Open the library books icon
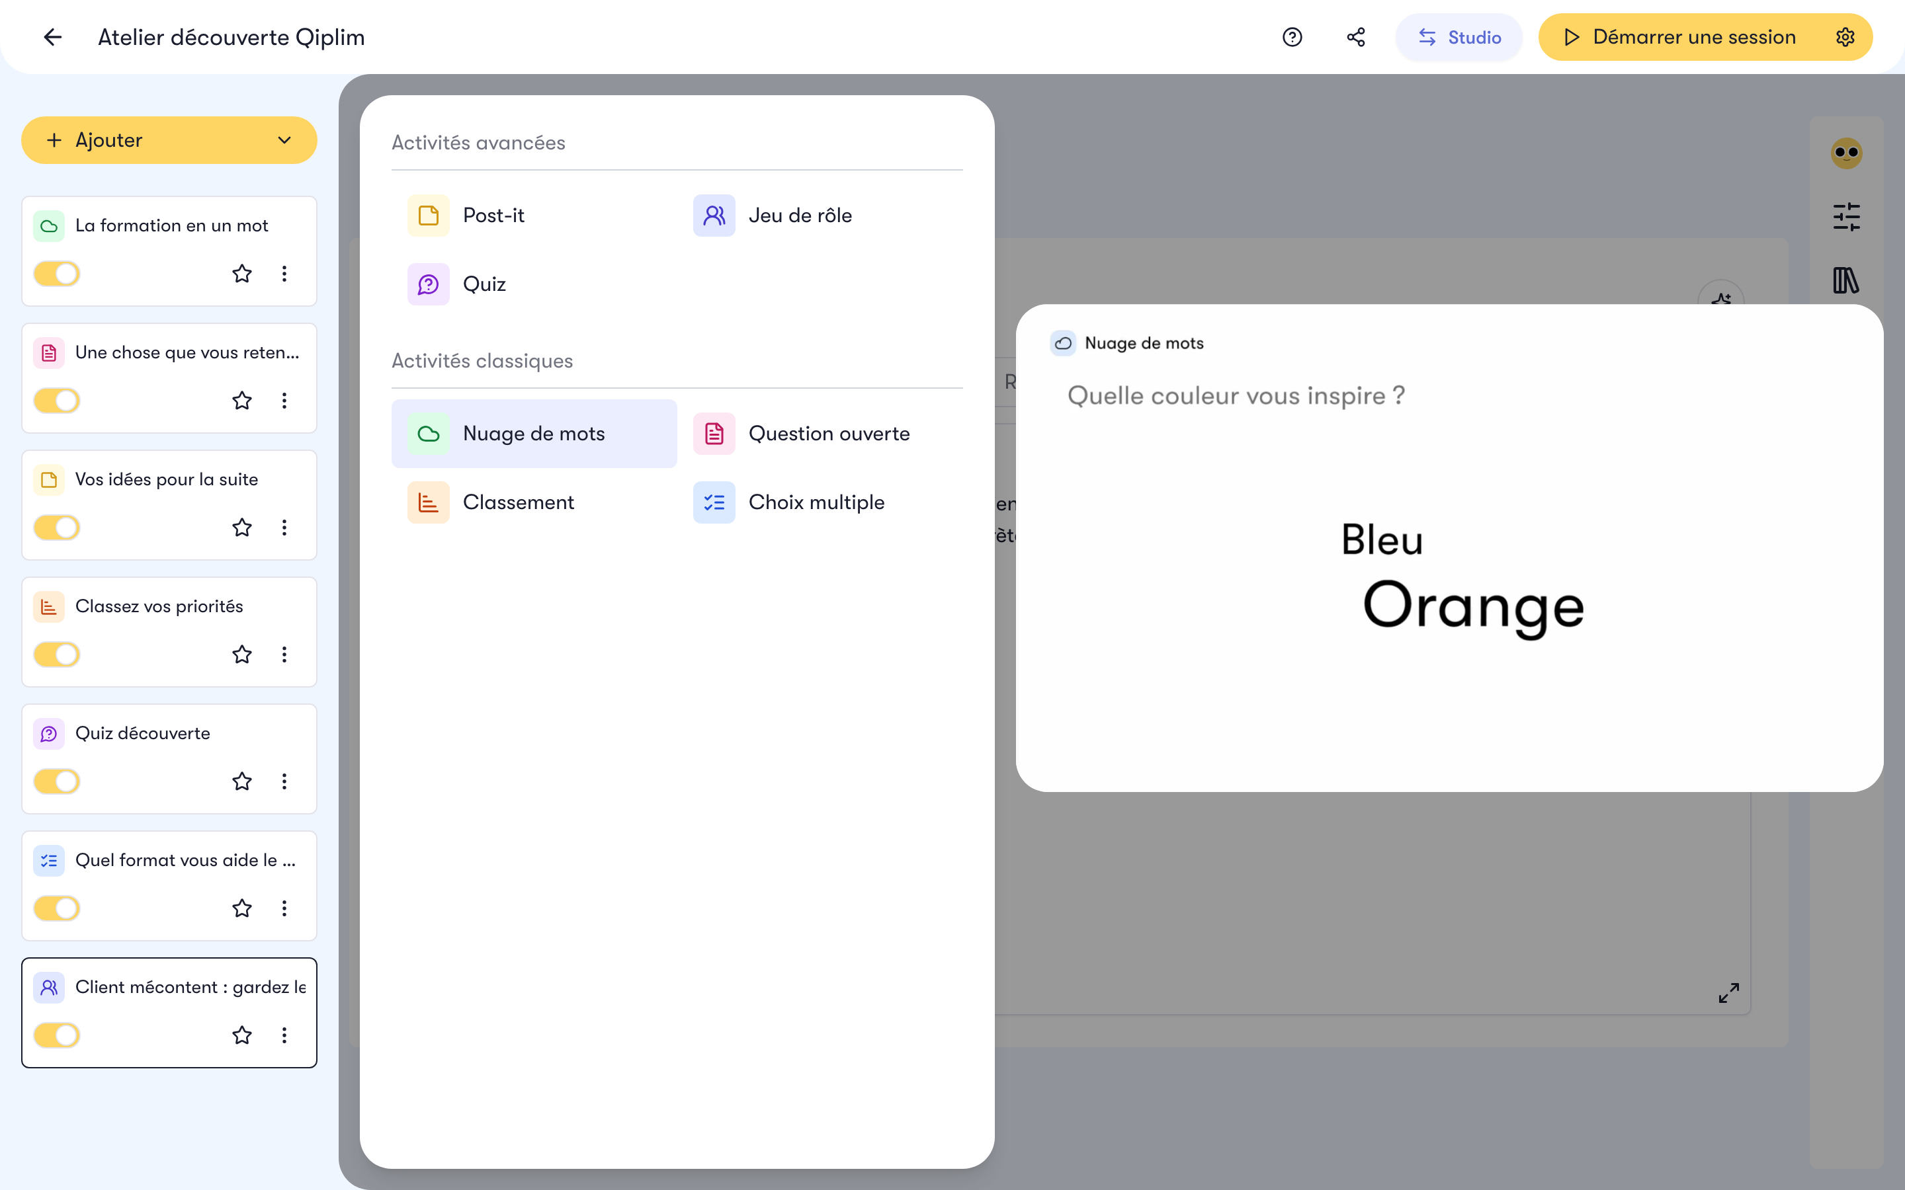The width and height of the screenshot is (1905, 1190). coord(1846,280)
